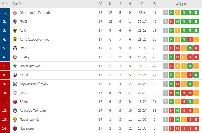Screen dimensions: 202x133
Task: Click Πανιώνιος's underlined 6 points value
Action: [154, 128]
